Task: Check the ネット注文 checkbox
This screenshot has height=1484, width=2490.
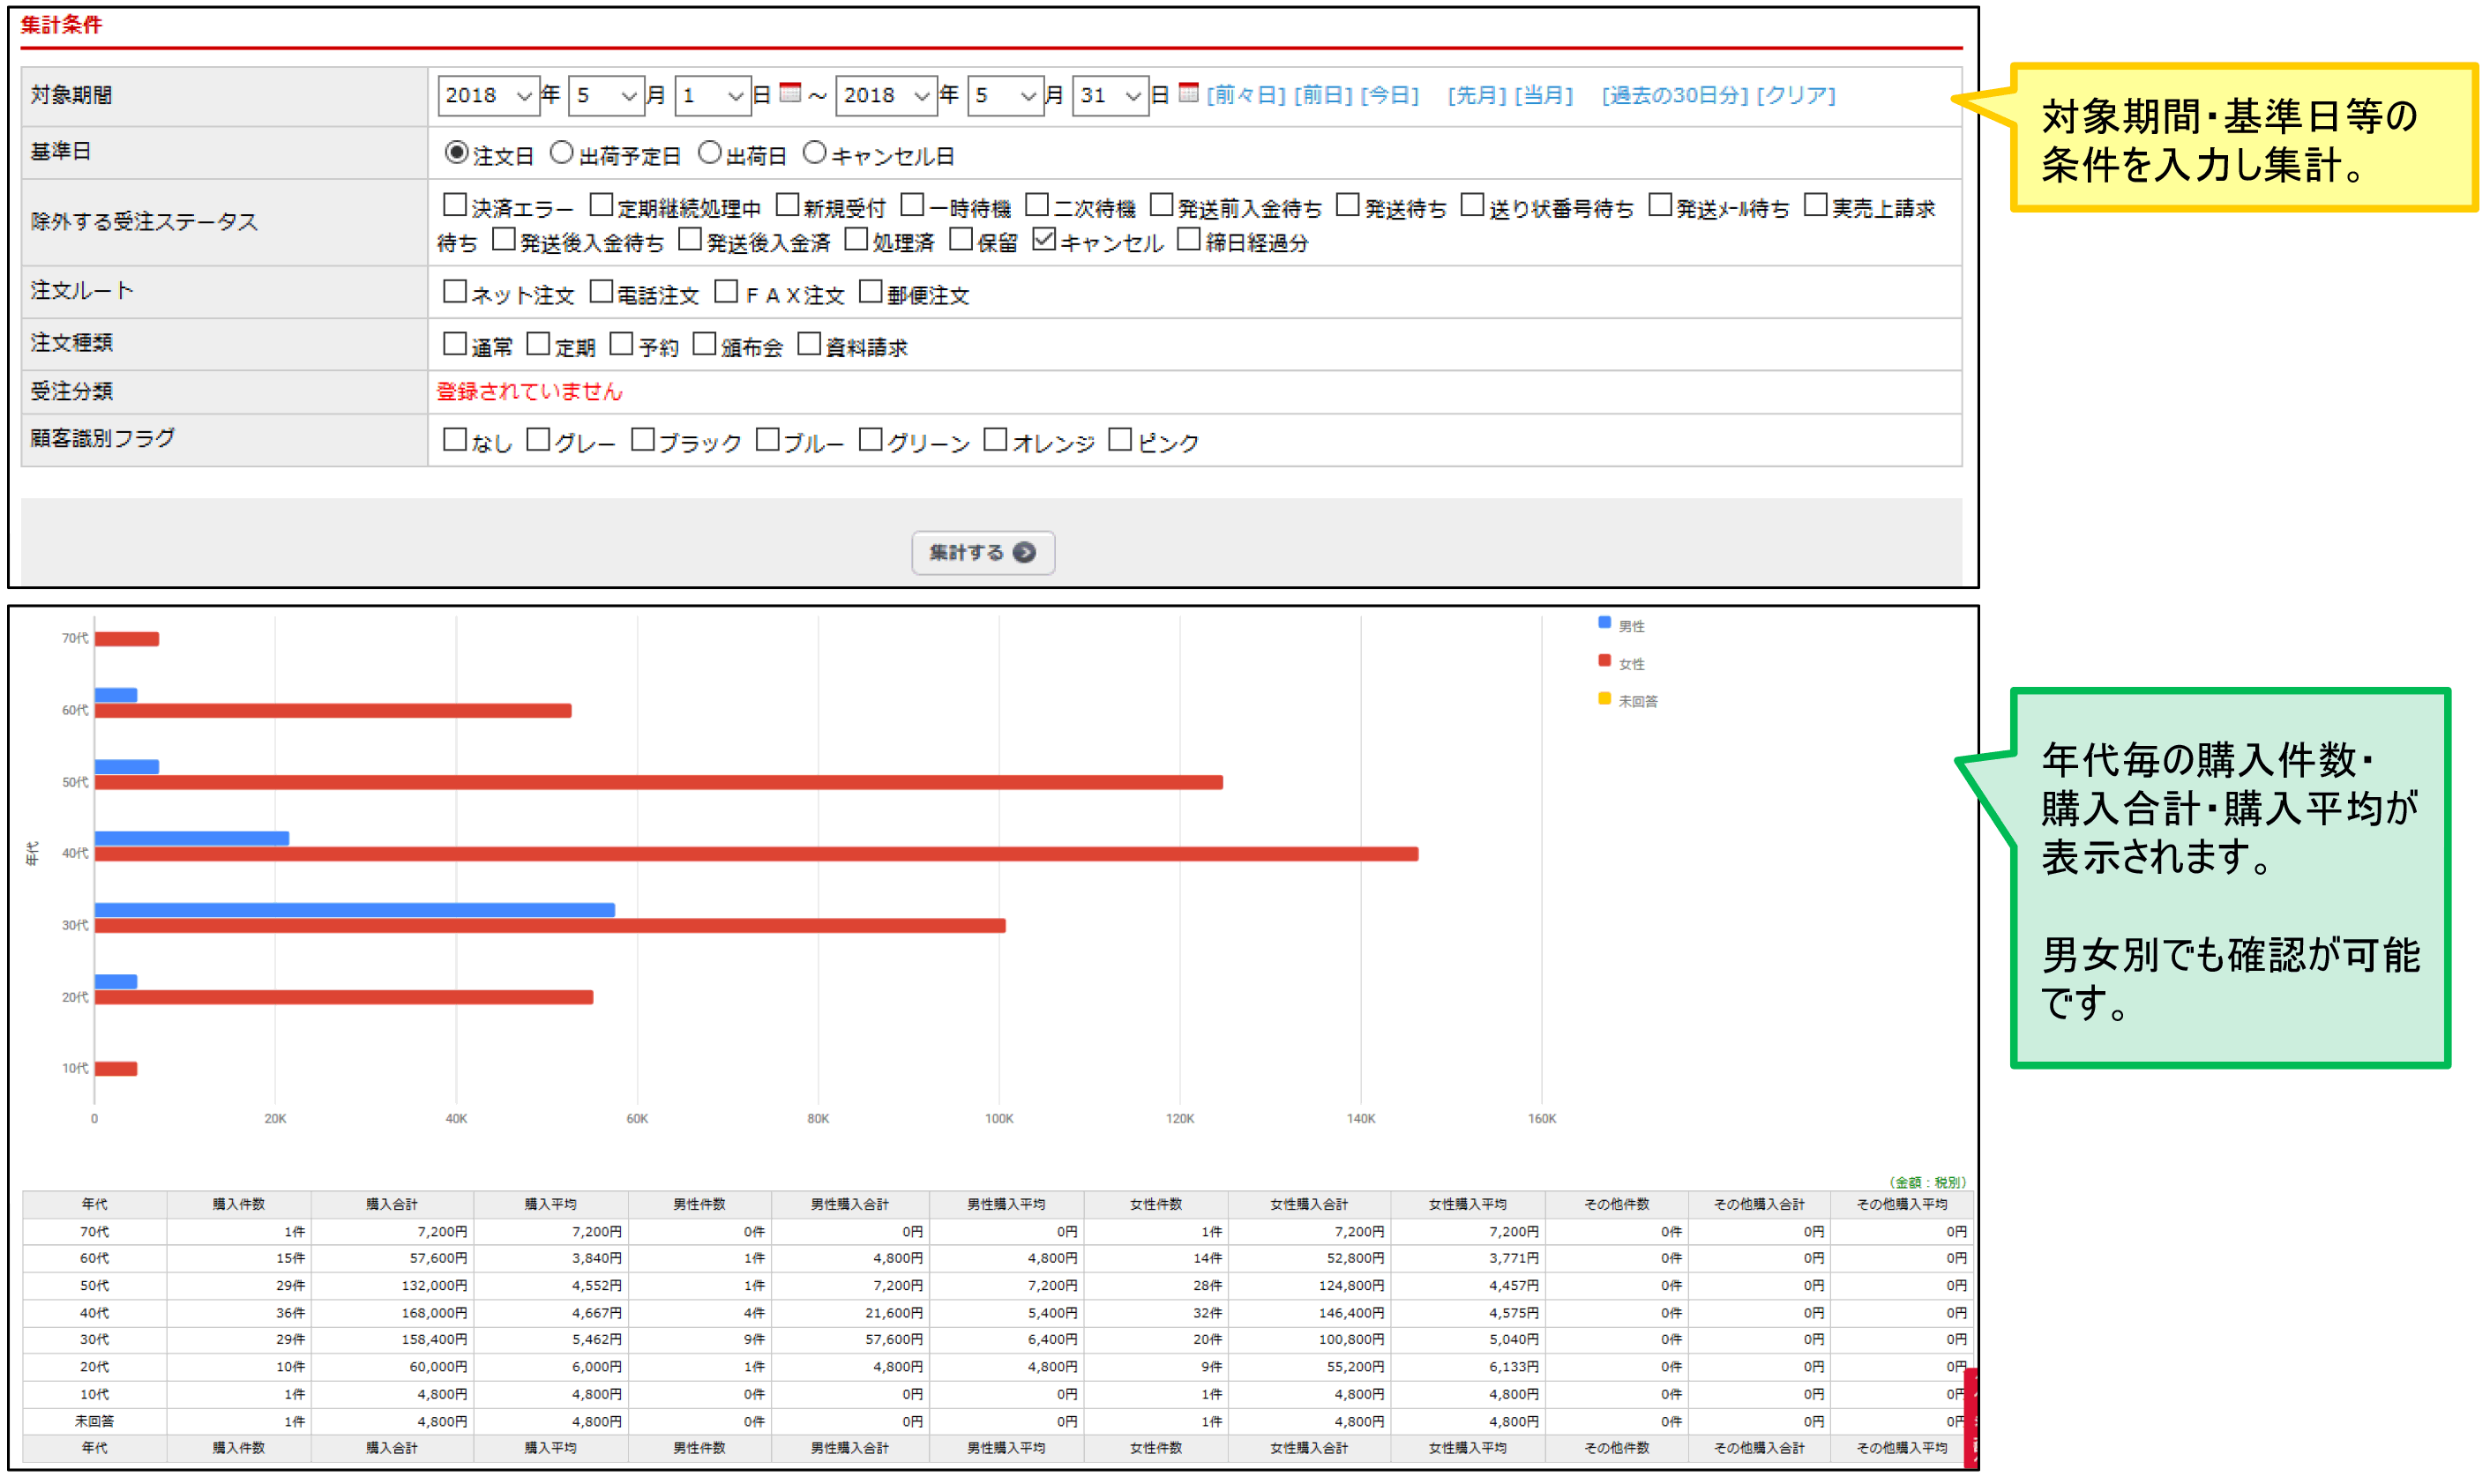Action: click(455, 291)
